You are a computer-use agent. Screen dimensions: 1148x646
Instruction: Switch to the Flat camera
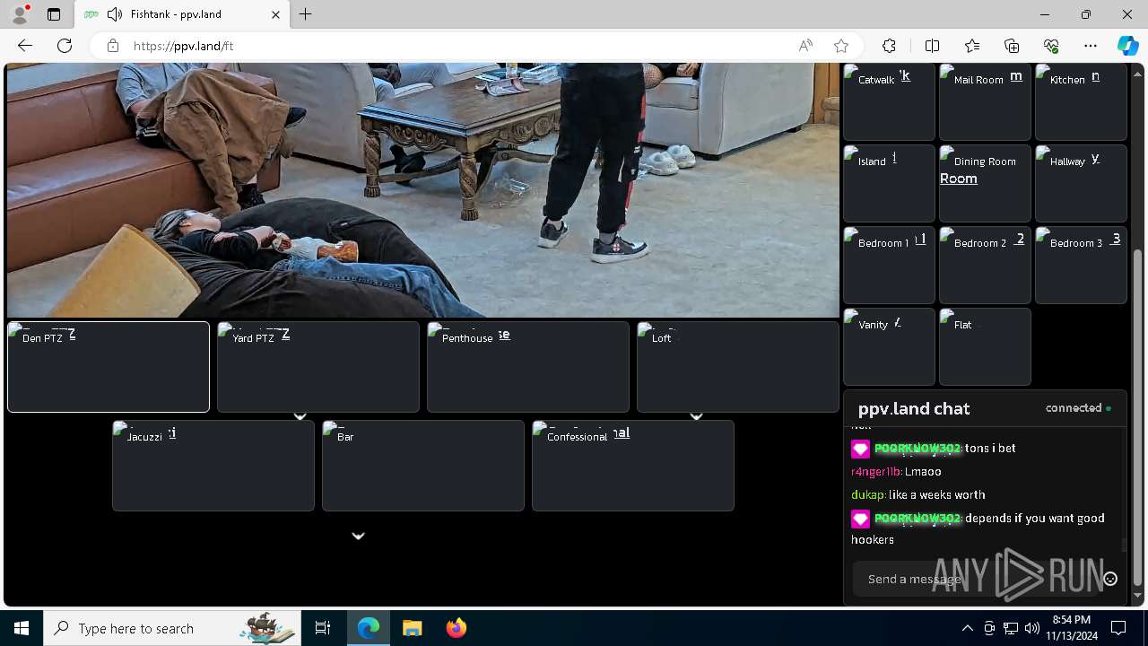pyautogui.click(x=985, y=346)
